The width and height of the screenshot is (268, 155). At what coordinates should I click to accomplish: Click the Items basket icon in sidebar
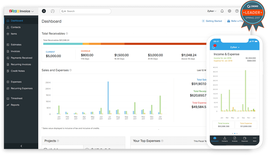[x=8, y=34]
